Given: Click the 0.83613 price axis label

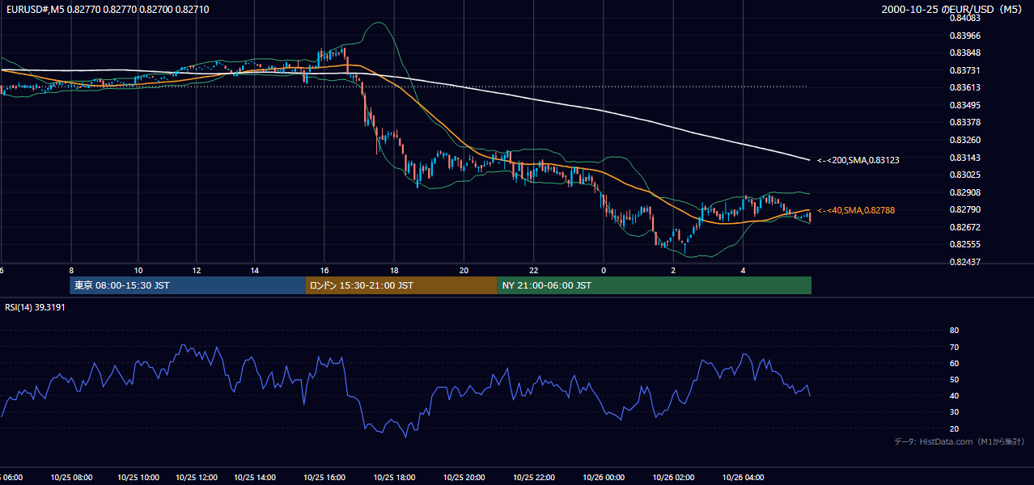Looking at the screenshot, I should 964,88.
